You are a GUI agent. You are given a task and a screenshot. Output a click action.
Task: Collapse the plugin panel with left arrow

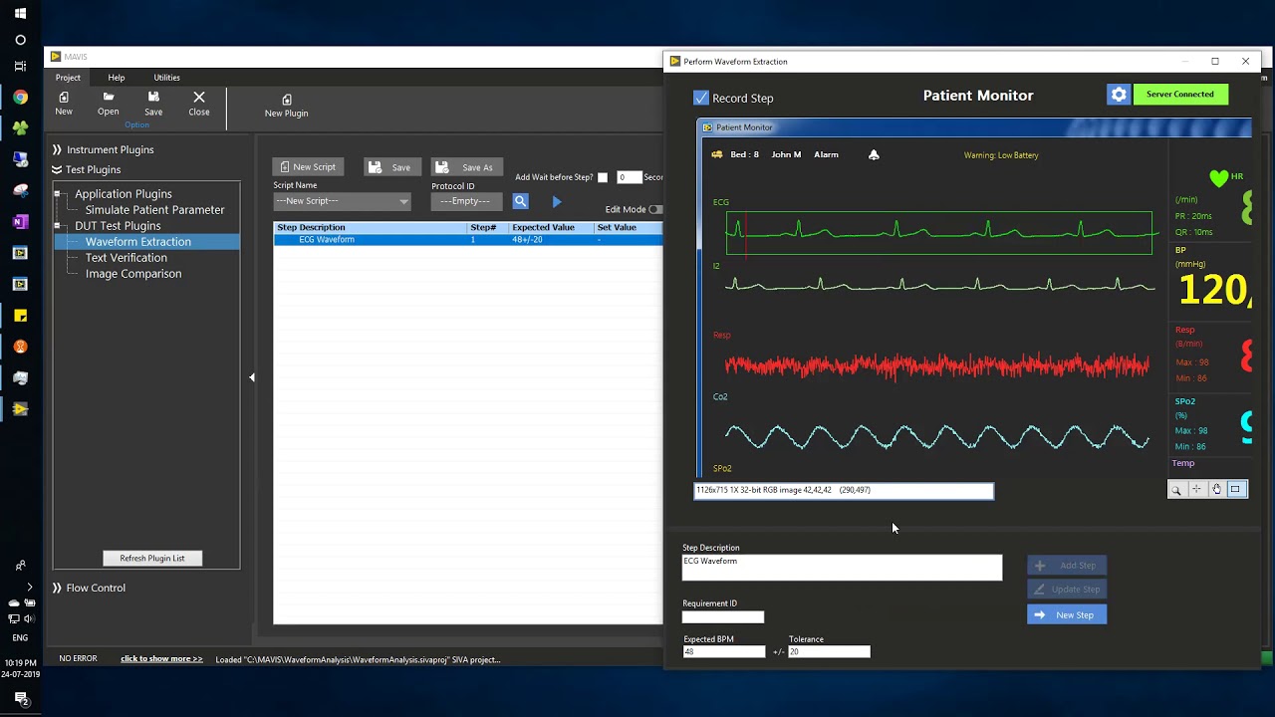pos(252,377)
